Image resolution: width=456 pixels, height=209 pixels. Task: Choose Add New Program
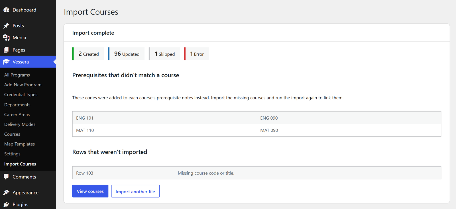(23, 85)
